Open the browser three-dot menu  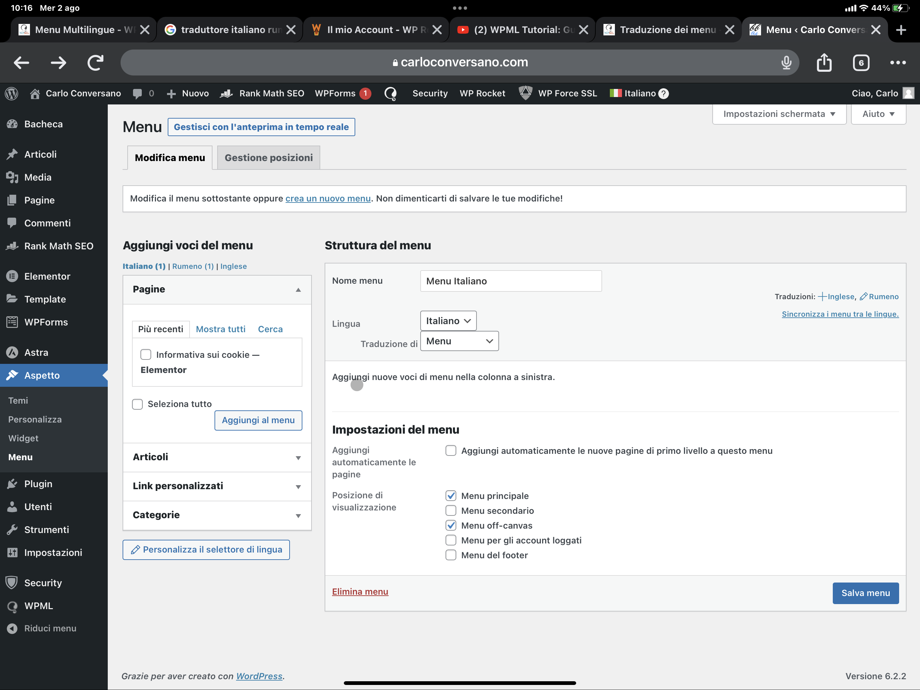(x=898, y=62)
